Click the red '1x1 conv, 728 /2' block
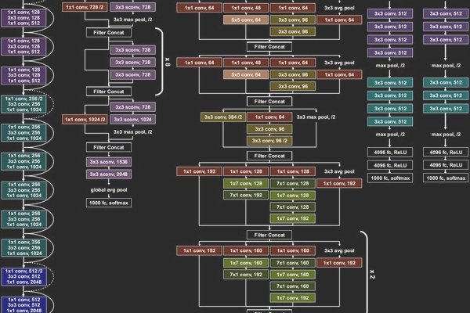This screenshot has height=313, width=470. 84,6
